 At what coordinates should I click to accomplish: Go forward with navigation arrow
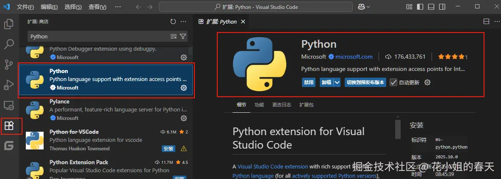pyautogui.click(x=149, y=7)
